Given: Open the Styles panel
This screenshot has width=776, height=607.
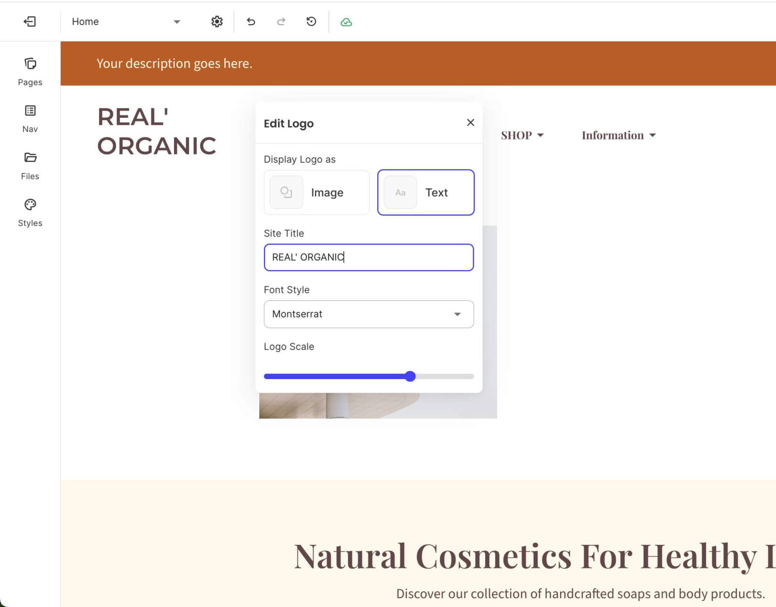Looking at the screenshot, I should (x=30, y=213).
